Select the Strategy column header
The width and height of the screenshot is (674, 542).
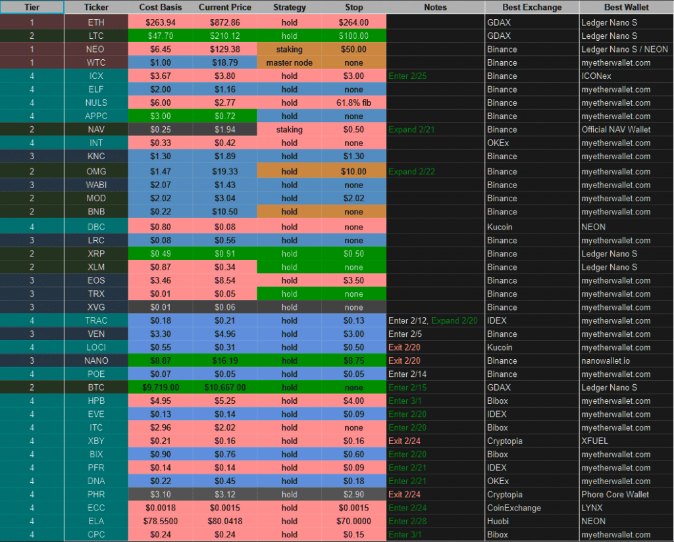(290, 7)
